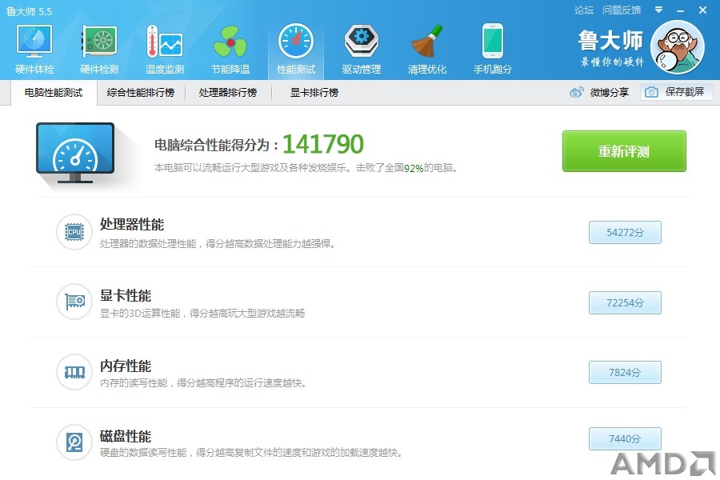Click the large monitor gauge icon
This screenshot has height=480, width=720.
(75, 153)
